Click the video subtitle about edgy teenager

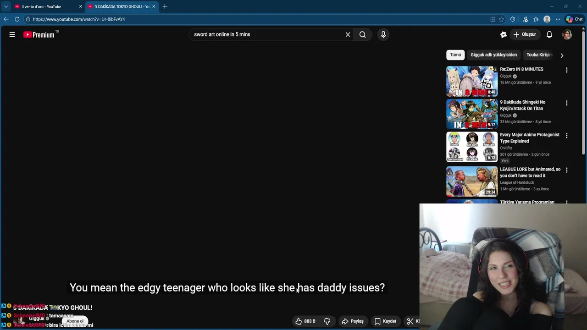point(227,287)
